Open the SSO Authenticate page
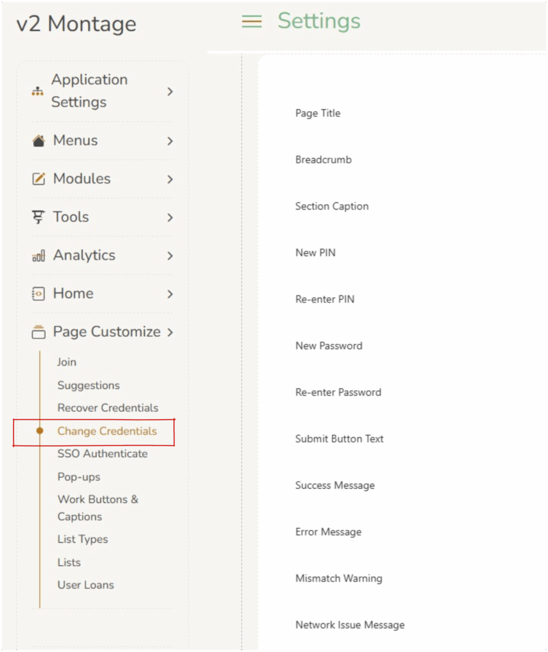 [102, 453]
